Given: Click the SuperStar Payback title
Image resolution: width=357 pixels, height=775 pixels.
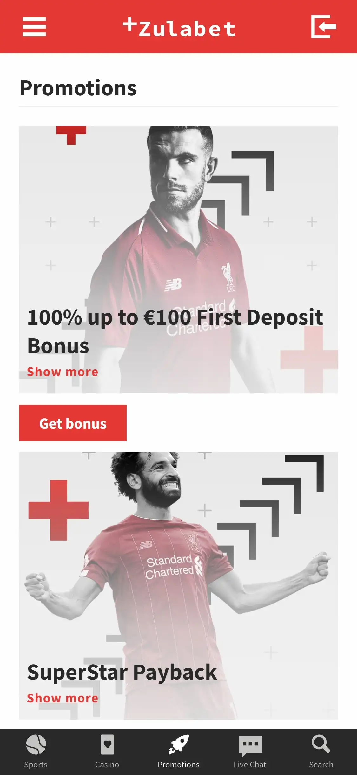Looking at the screenshot, I should [x=122, y=672].
